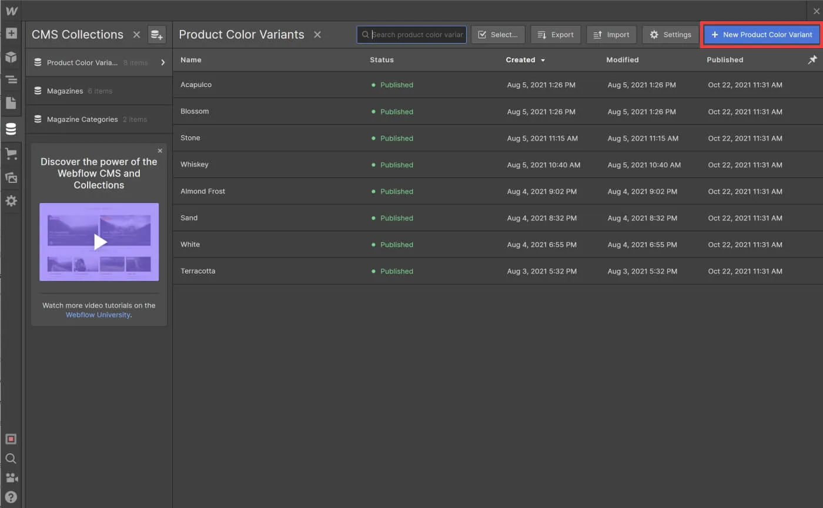Click Aug 3, 2021 5:32 PM modified cell
The width and height of the screenshot is (823, 508).
coord(643,272)
